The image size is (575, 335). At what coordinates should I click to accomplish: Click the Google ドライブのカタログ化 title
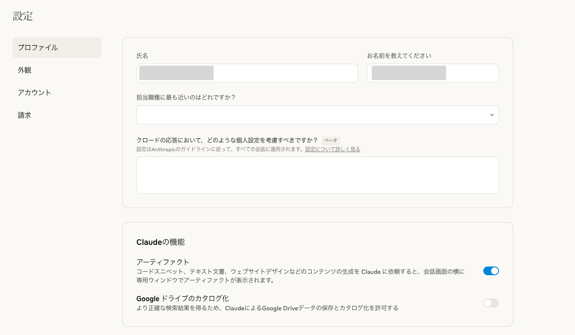183,299
